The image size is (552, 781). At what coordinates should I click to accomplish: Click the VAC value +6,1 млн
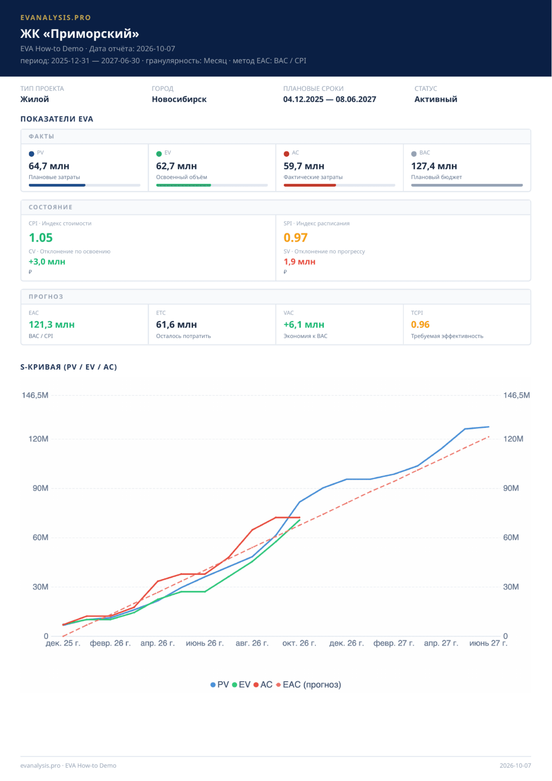[x=304, y=325]
